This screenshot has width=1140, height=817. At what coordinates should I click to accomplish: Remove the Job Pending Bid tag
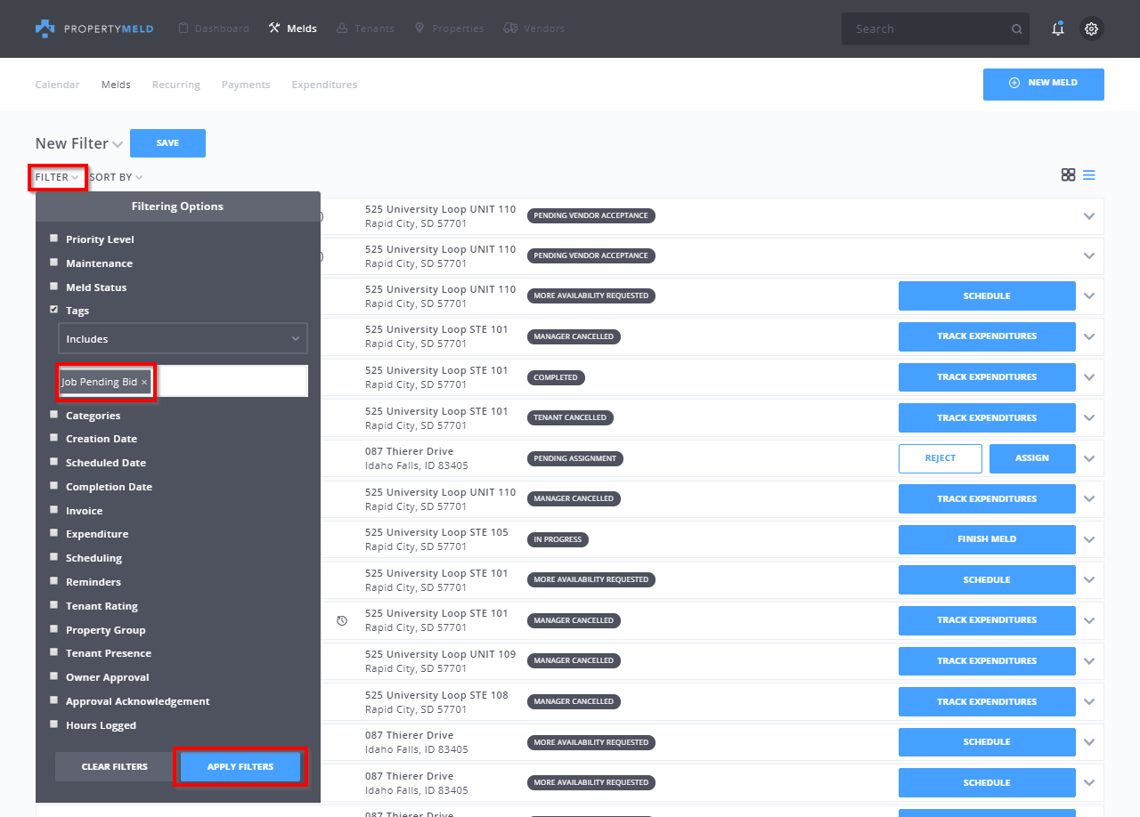point(144,382)
